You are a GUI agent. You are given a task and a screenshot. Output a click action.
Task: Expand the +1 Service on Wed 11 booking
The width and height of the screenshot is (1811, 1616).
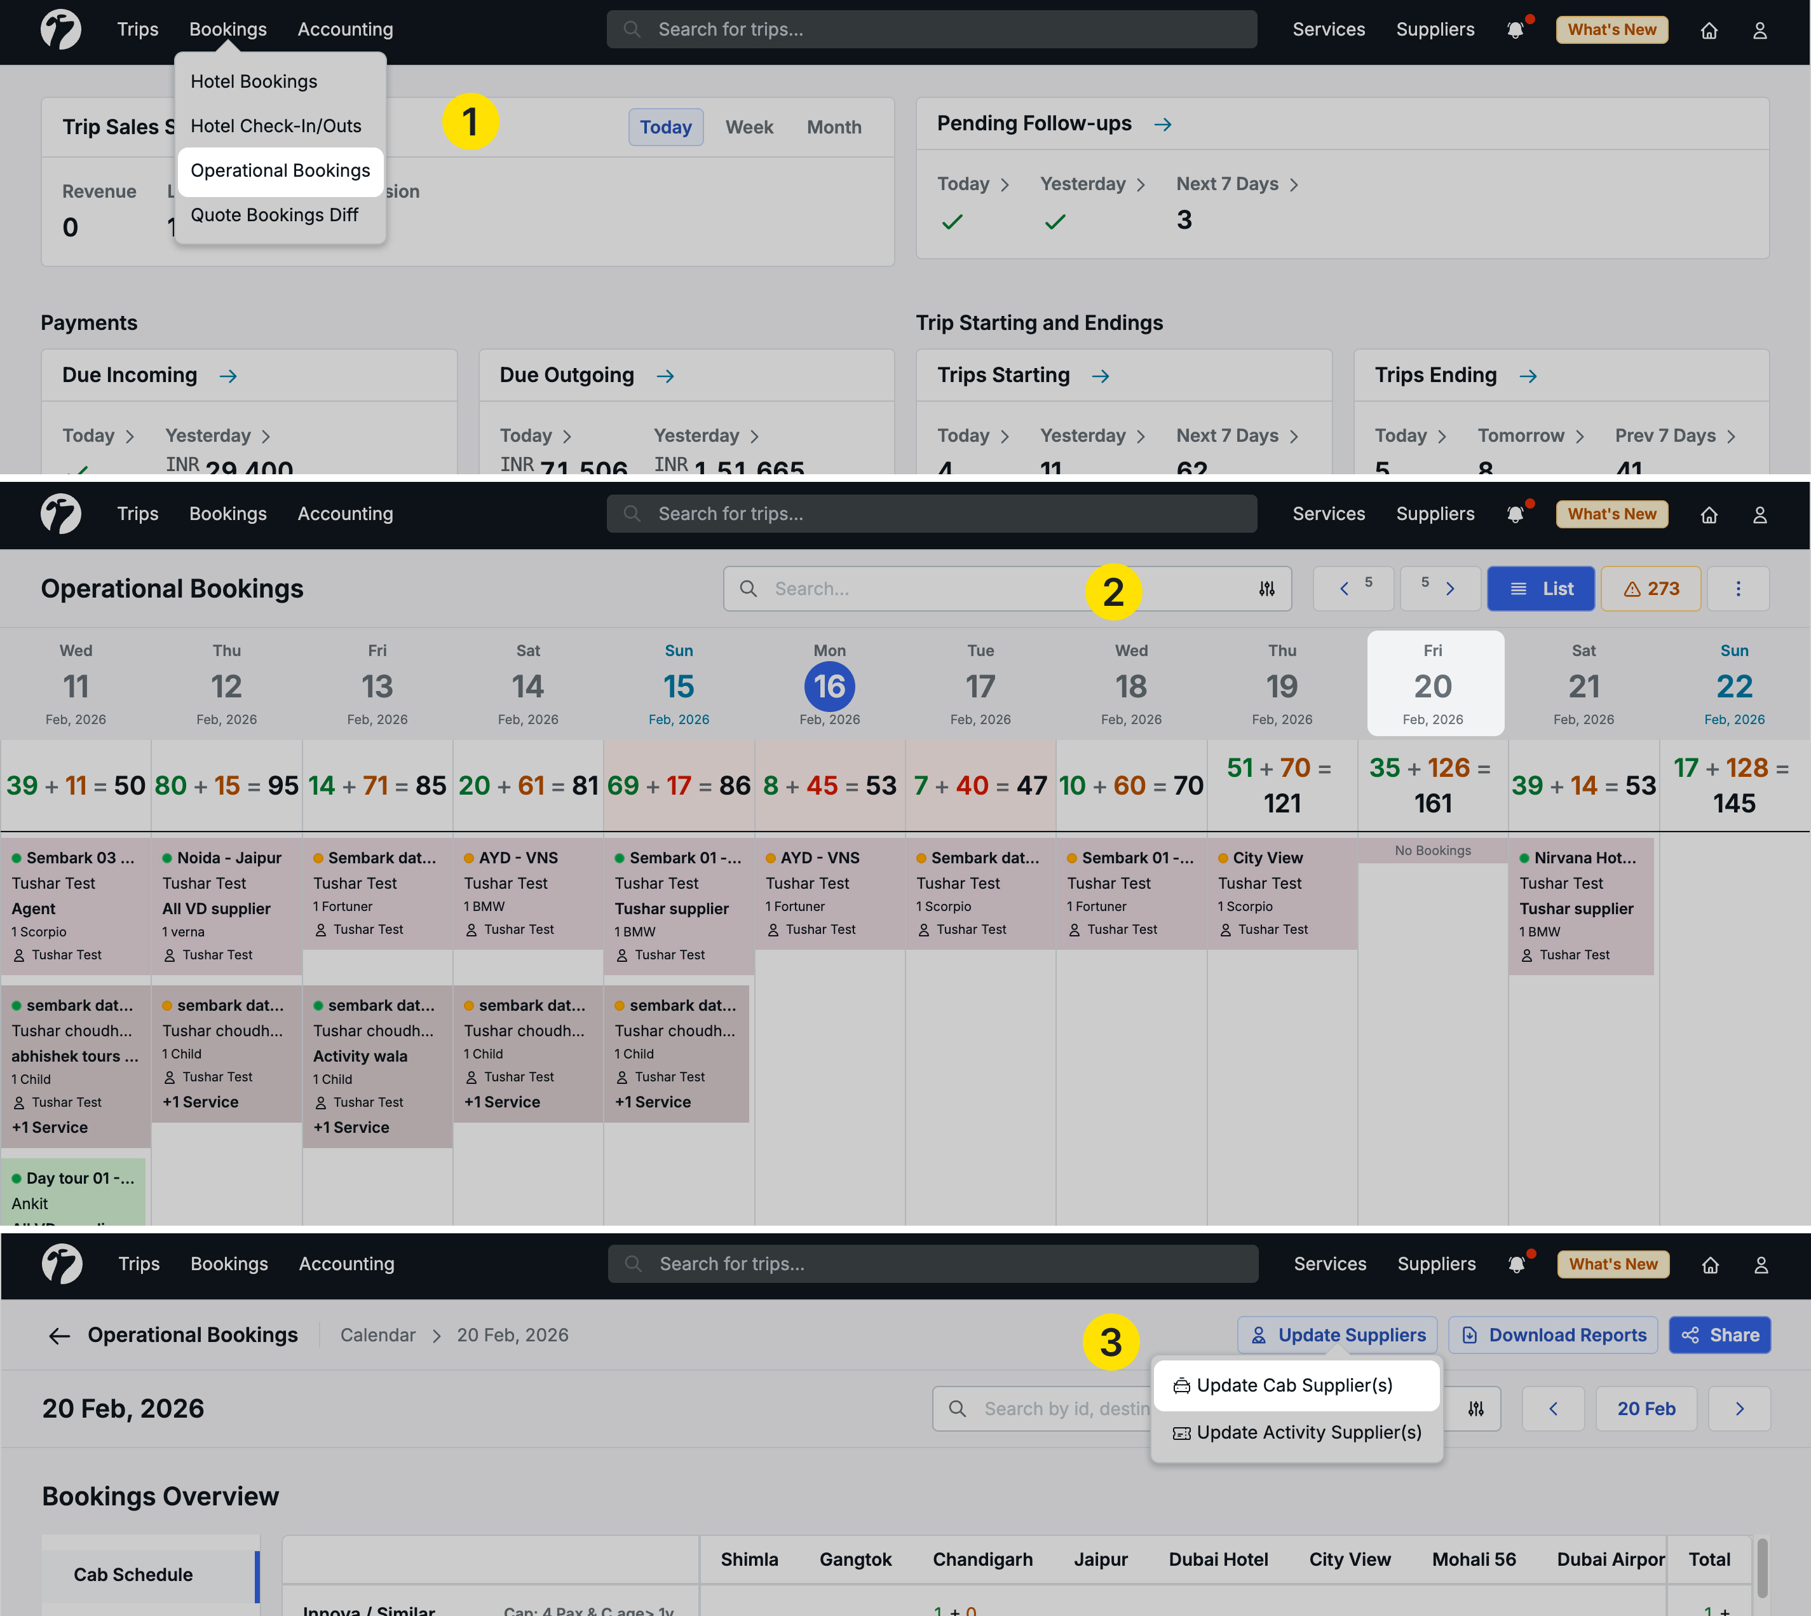[x=50, y=1128]
